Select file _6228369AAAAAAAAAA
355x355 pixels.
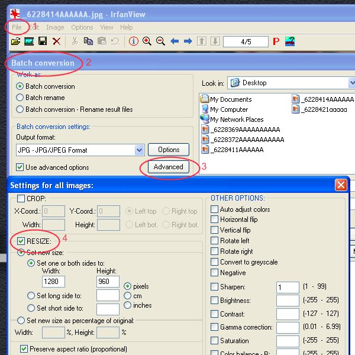click(241, 130)
